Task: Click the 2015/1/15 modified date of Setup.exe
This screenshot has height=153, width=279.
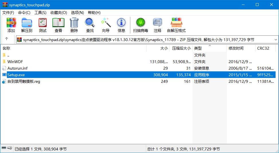Action: [240, 75]
